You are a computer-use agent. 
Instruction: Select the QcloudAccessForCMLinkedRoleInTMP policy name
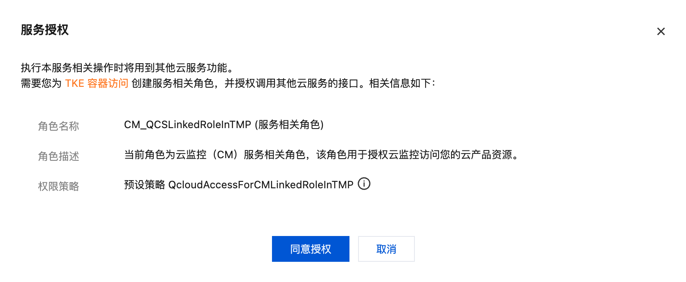click(261, 185)
